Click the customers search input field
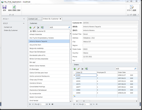Image resolution: width=142 pixels, height=110 pixels. pyautogui.click(x=59, y=27)
